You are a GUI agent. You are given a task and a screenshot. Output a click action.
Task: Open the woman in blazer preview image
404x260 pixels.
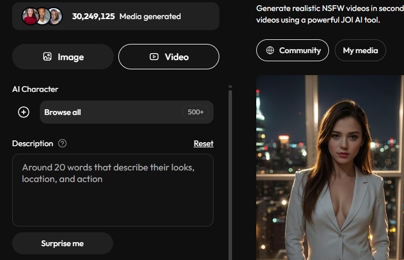[x=330, y=168]
